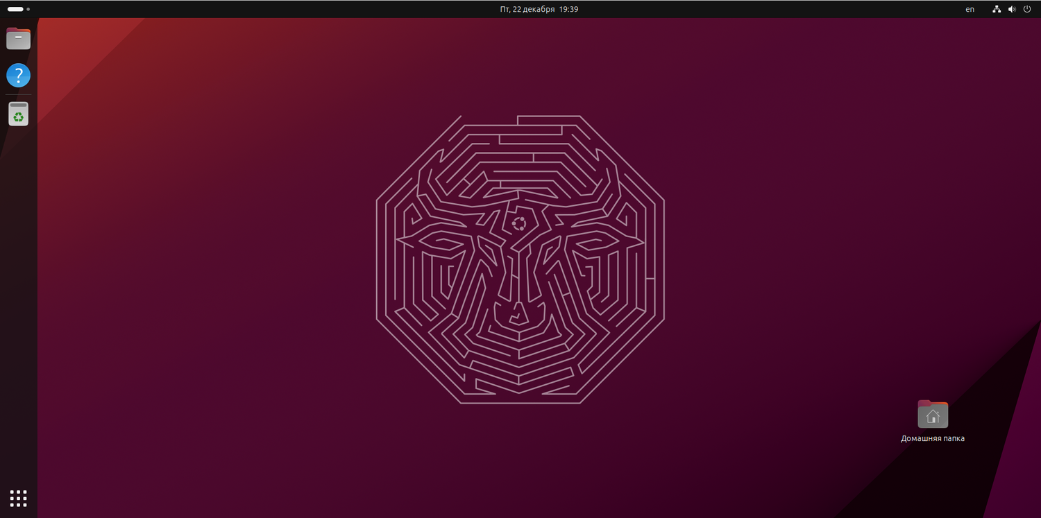The width and height of the screenshot is (1041, 518).
Task: Select the Домашняя папка label text
Action: click(933, 438)
